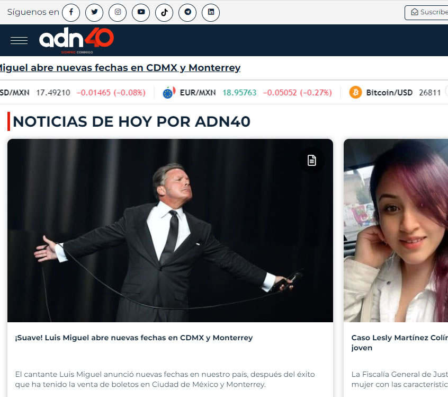This screenshot has height=397, width=448.
Task: Open the Instagram profile icon
Action: pyautogui.click(x=118, y=12)
